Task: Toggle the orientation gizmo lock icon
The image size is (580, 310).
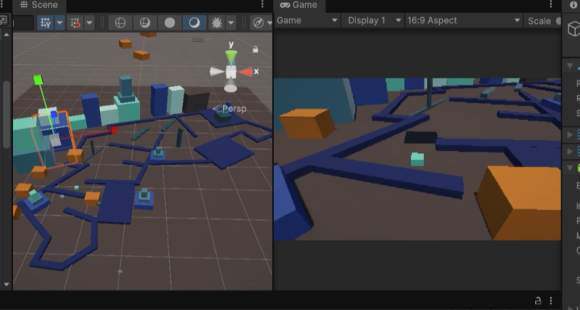Action: [x=255, y=49]
